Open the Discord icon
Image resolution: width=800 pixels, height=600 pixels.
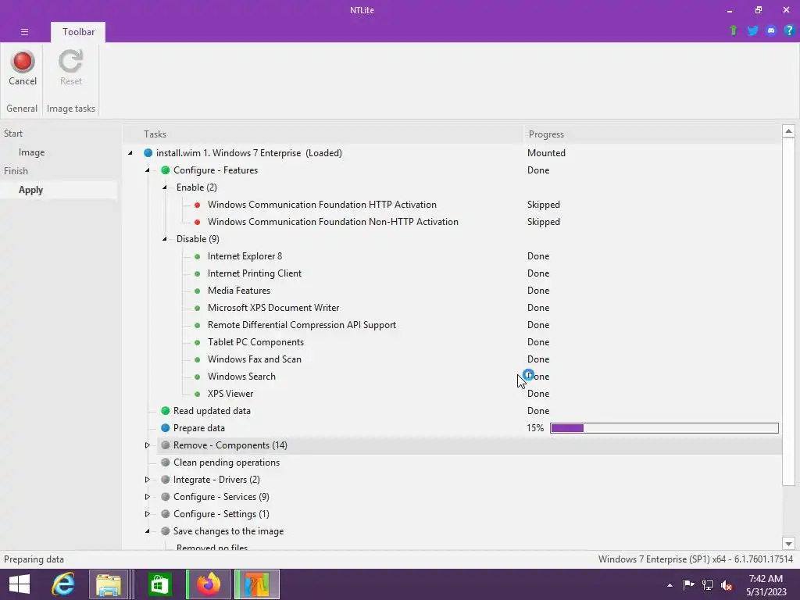(771, 30)
